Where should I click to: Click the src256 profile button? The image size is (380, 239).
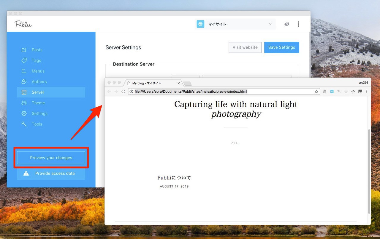(x=363, y=83)
